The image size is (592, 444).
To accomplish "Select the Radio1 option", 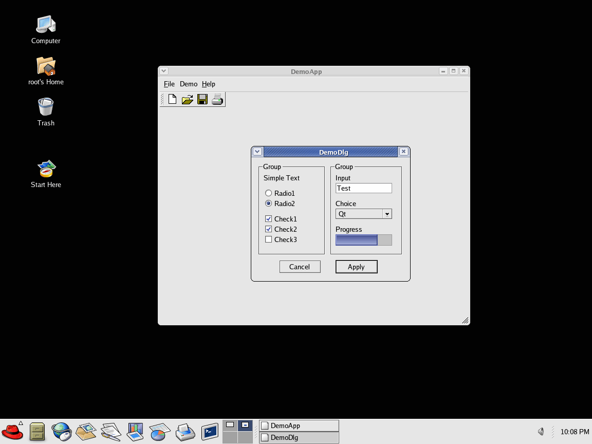I will coord(268,193).
